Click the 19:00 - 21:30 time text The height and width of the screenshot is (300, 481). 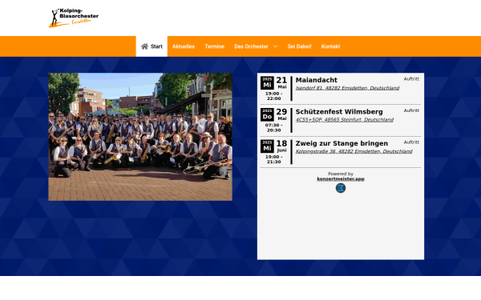pyautogui.click(x=273, y=159)
